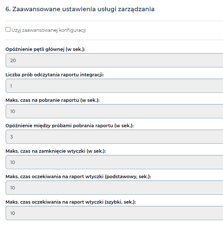
Task: Click the value 3 in retry delay field
Action: click(x=12, y=137)
